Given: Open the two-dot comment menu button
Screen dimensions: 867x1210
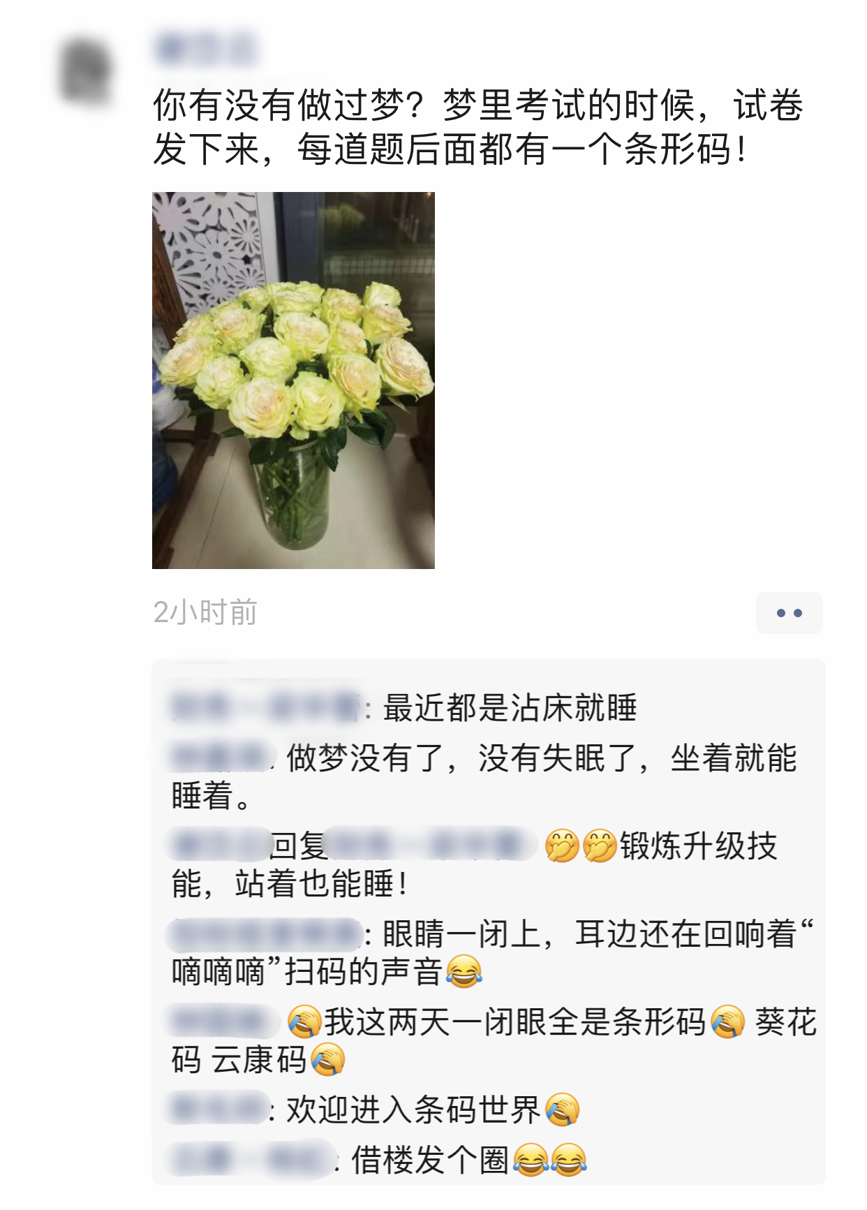Looking at the screenshot, I should click(789, 612).
